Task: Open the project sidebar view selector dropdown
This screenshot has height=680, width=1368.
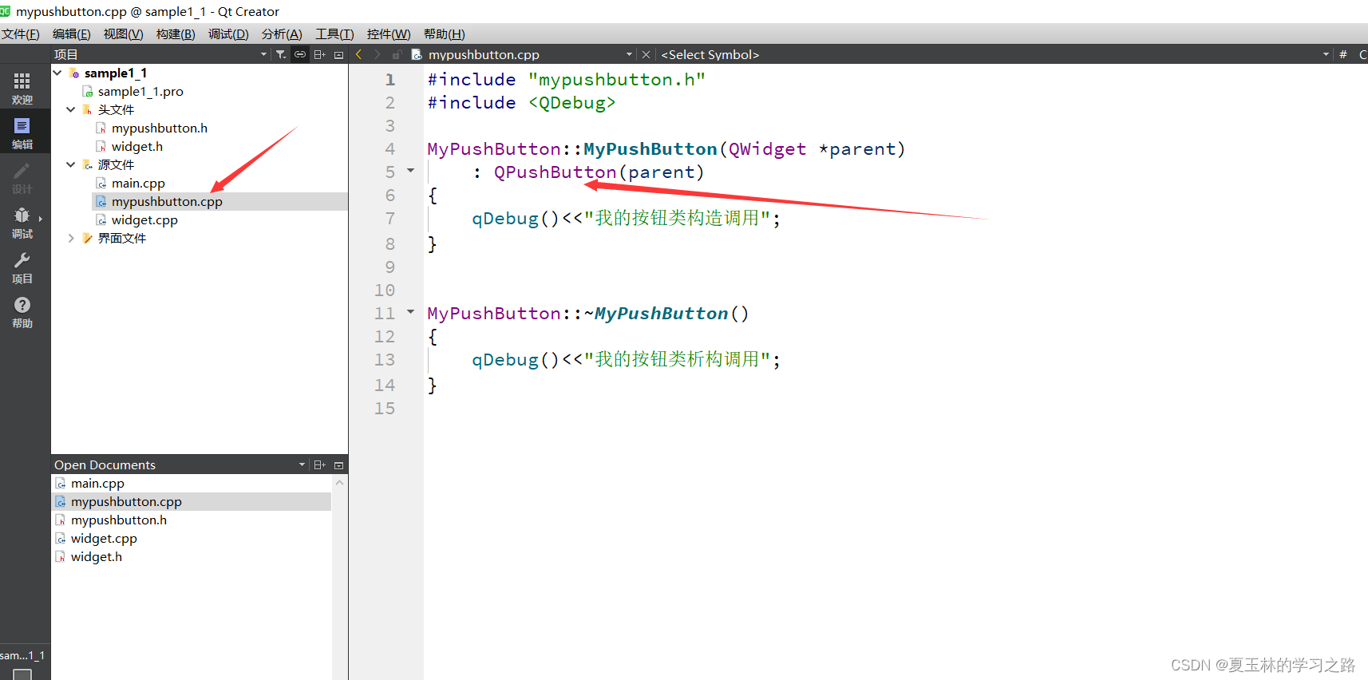Action: [x=264, y=54]
